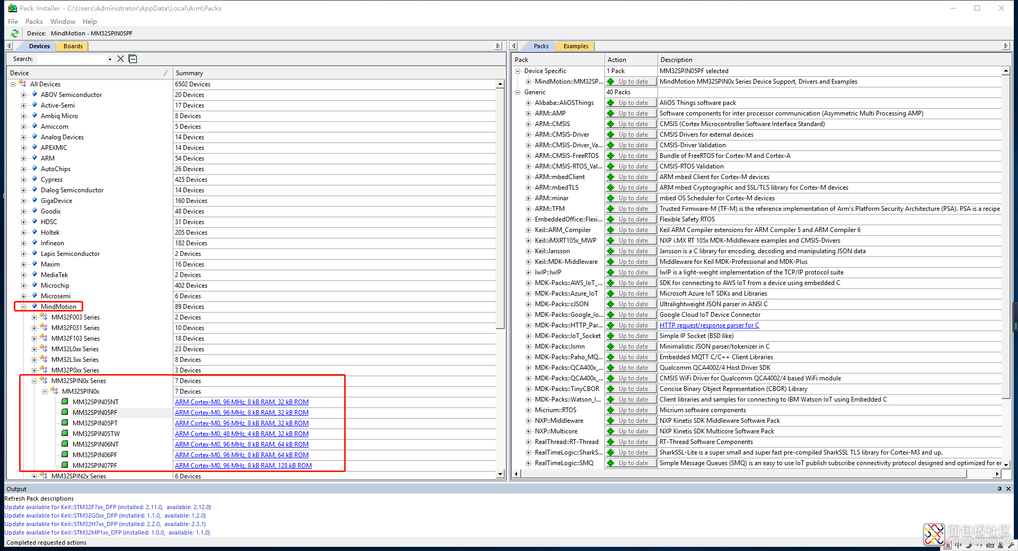Collapse the MindMotion vendor node
1018x551 pixels.
point(23,307)
